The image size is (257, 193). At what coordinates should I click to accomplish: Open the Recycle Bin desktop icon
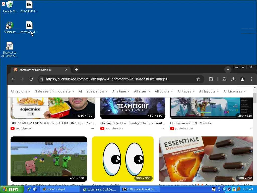point(10,7)
